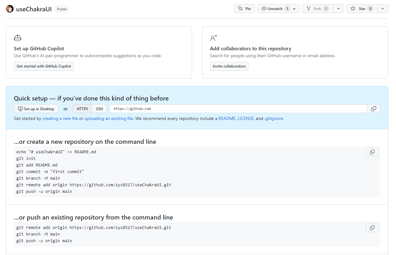Copy the push existing repository commands
The image size is (396, 255).
[x=372, y=228]
